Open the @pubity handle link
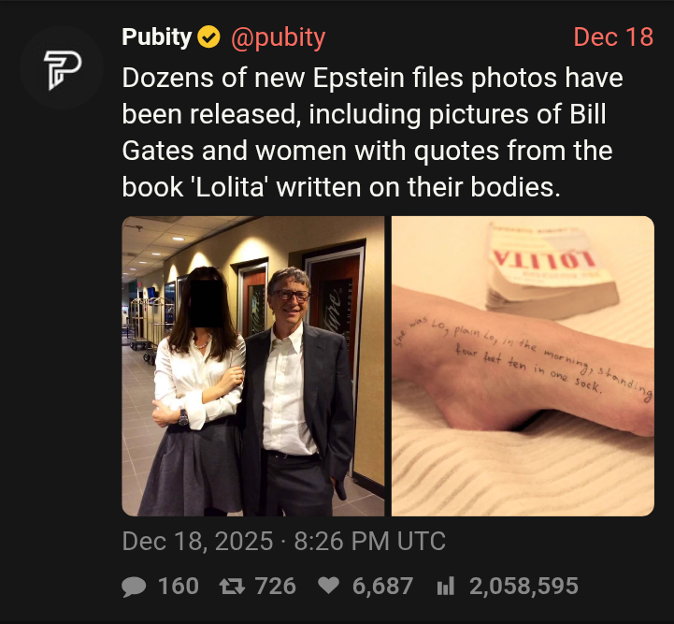The height and width of the screenshot is (624, 674). click(x=279, y=37)
